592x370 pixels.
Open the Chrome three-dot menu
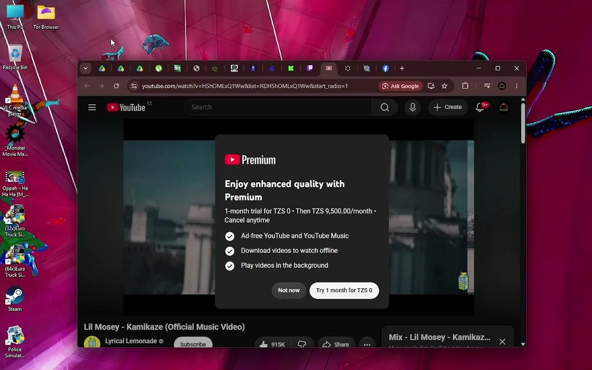(x=517, y=86)
